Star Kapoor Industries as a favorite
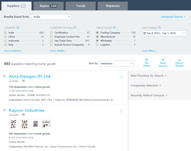Screen dimensions: 191x151 (121, 111)
